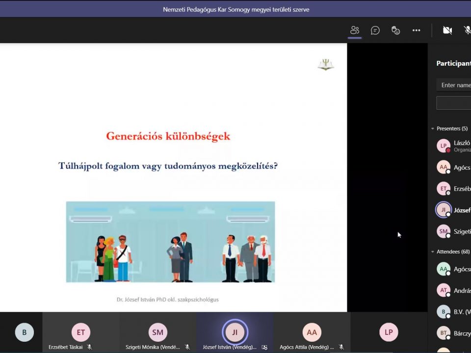
Task: Click Szigeti Mónika's video tile
Action: (x=158, y=332)
